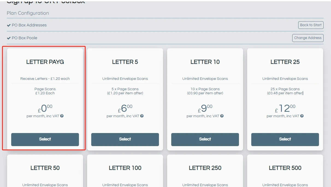This screenshot has width=331, height=187.
Task: Click VAT question mark under Letter 5 price
Action: coord(142,116)
